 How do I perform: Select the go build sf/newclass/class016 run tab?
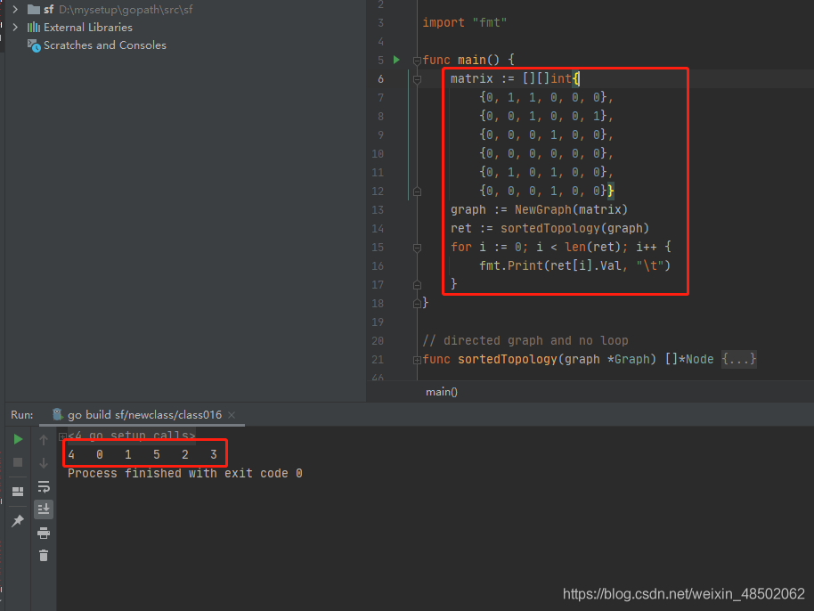click(x=144, y=415)
